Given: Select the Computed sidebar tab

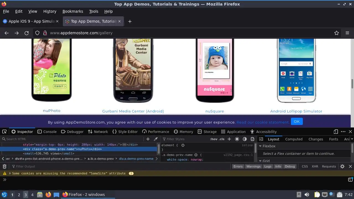Looking at the screenshot, I should pyautogui.click(x=294, y=139).
